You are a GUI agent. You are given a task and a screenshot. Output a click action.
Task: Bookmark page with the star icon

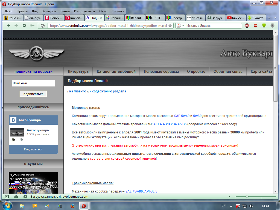tap(170, 25)
